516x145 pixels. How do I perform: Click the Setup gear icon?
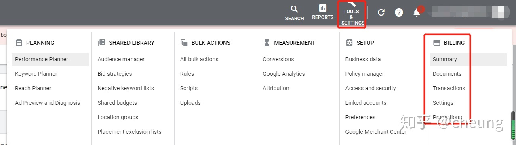pyautogui.click(x=349, y=43)
